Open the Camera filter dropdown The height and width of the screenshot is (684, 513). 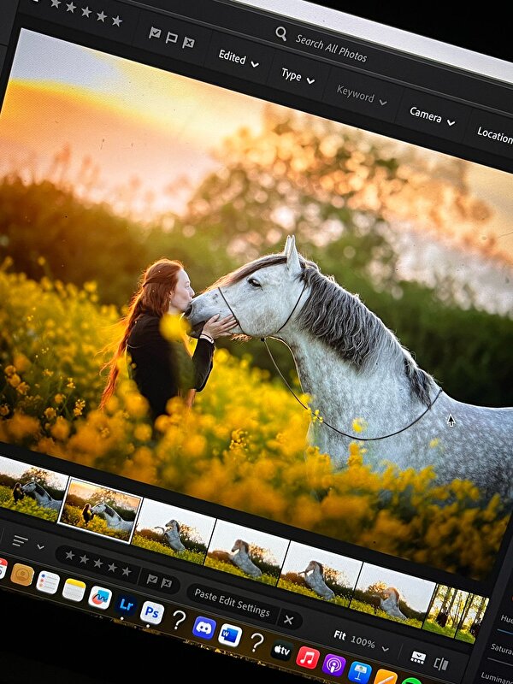(x=432, y=117)
